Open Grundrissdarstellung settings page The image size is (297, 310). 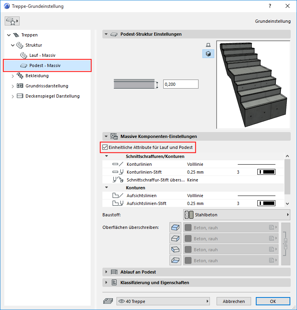[47, 86]
